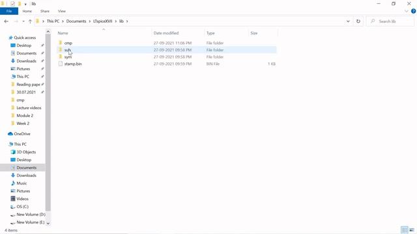Screen dimensions: 417x234
Task: Open the Module 2 sidebar folder
Action: coord(25,116)
